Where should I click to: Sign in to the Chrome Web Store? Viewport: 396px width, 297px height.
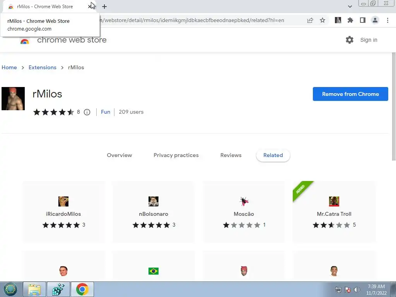[369, 40]
